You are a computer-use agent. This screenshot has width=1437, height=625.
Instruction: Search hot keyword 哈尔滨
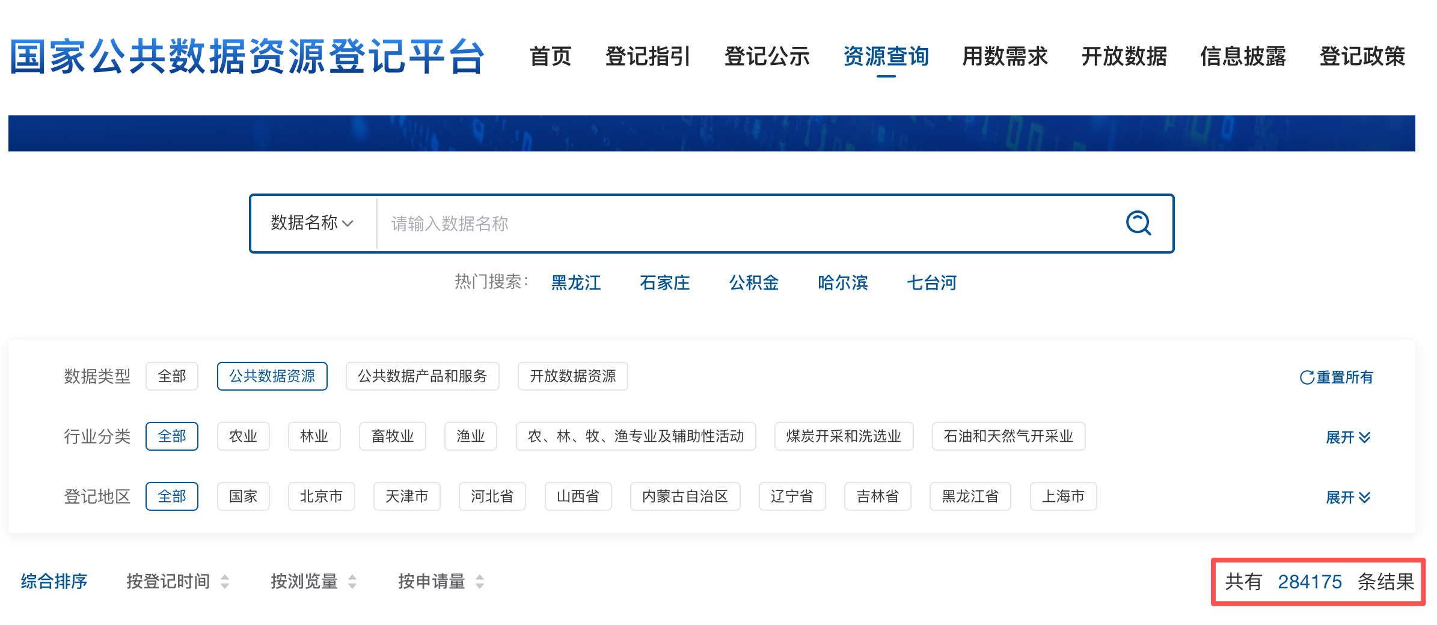[x=843, y=282]
